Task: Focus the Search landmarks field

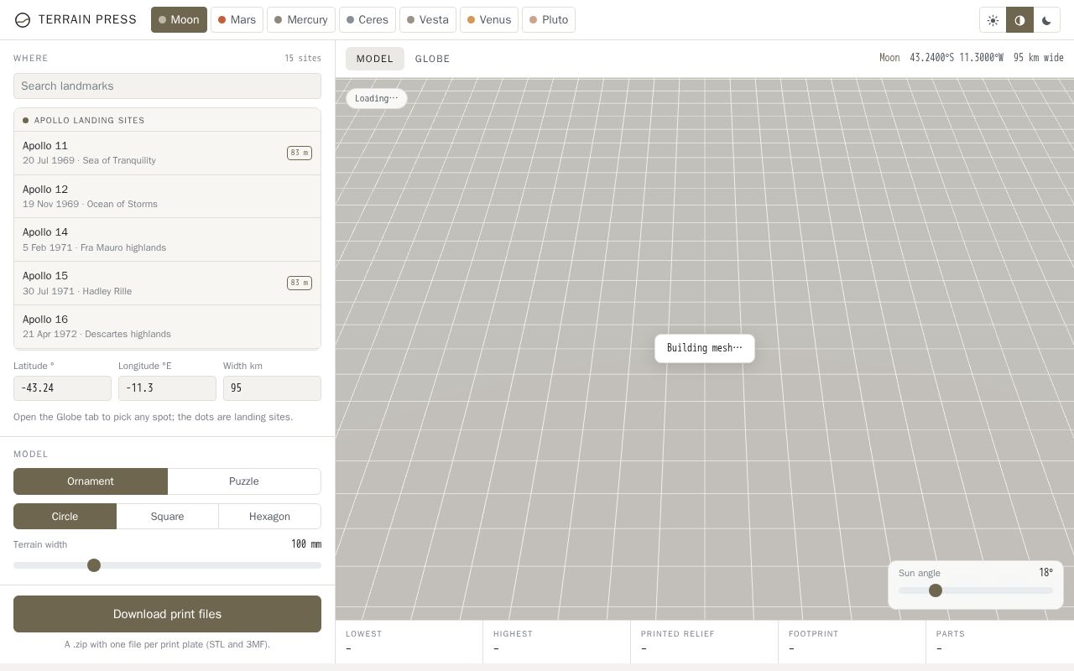Action: 167,86
